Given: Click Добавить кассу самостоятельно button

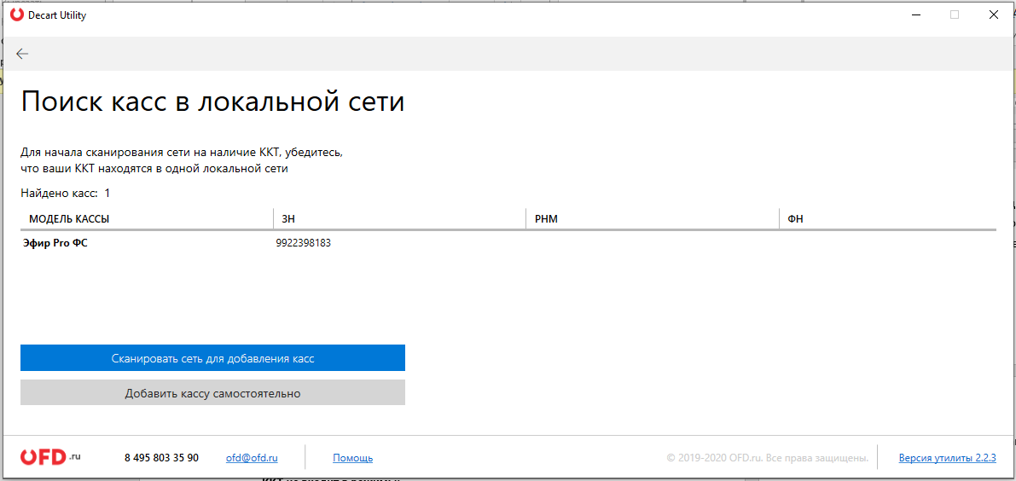Looking at the screenshot, I should click(212, 392).
